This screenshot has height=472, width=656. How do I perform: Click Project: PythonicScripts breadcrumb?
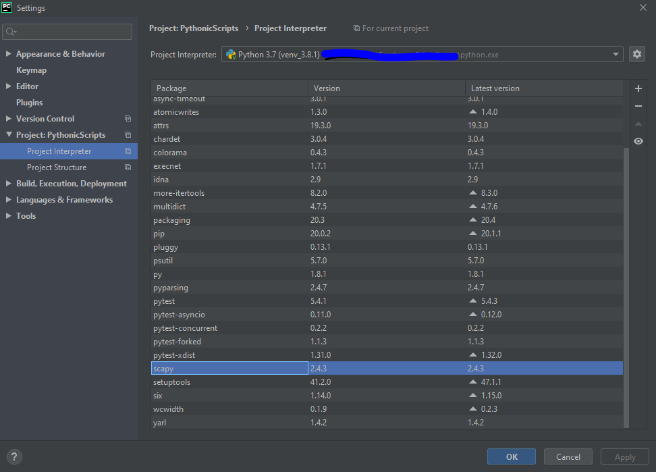tap(194, 28)
